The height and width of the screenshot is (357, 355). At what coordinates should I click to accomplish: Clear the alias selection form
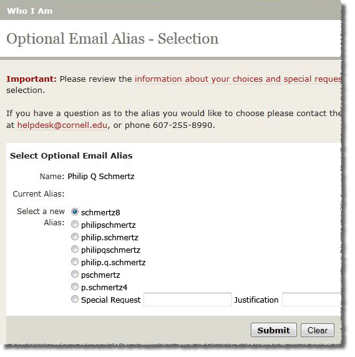pos(318,330)
